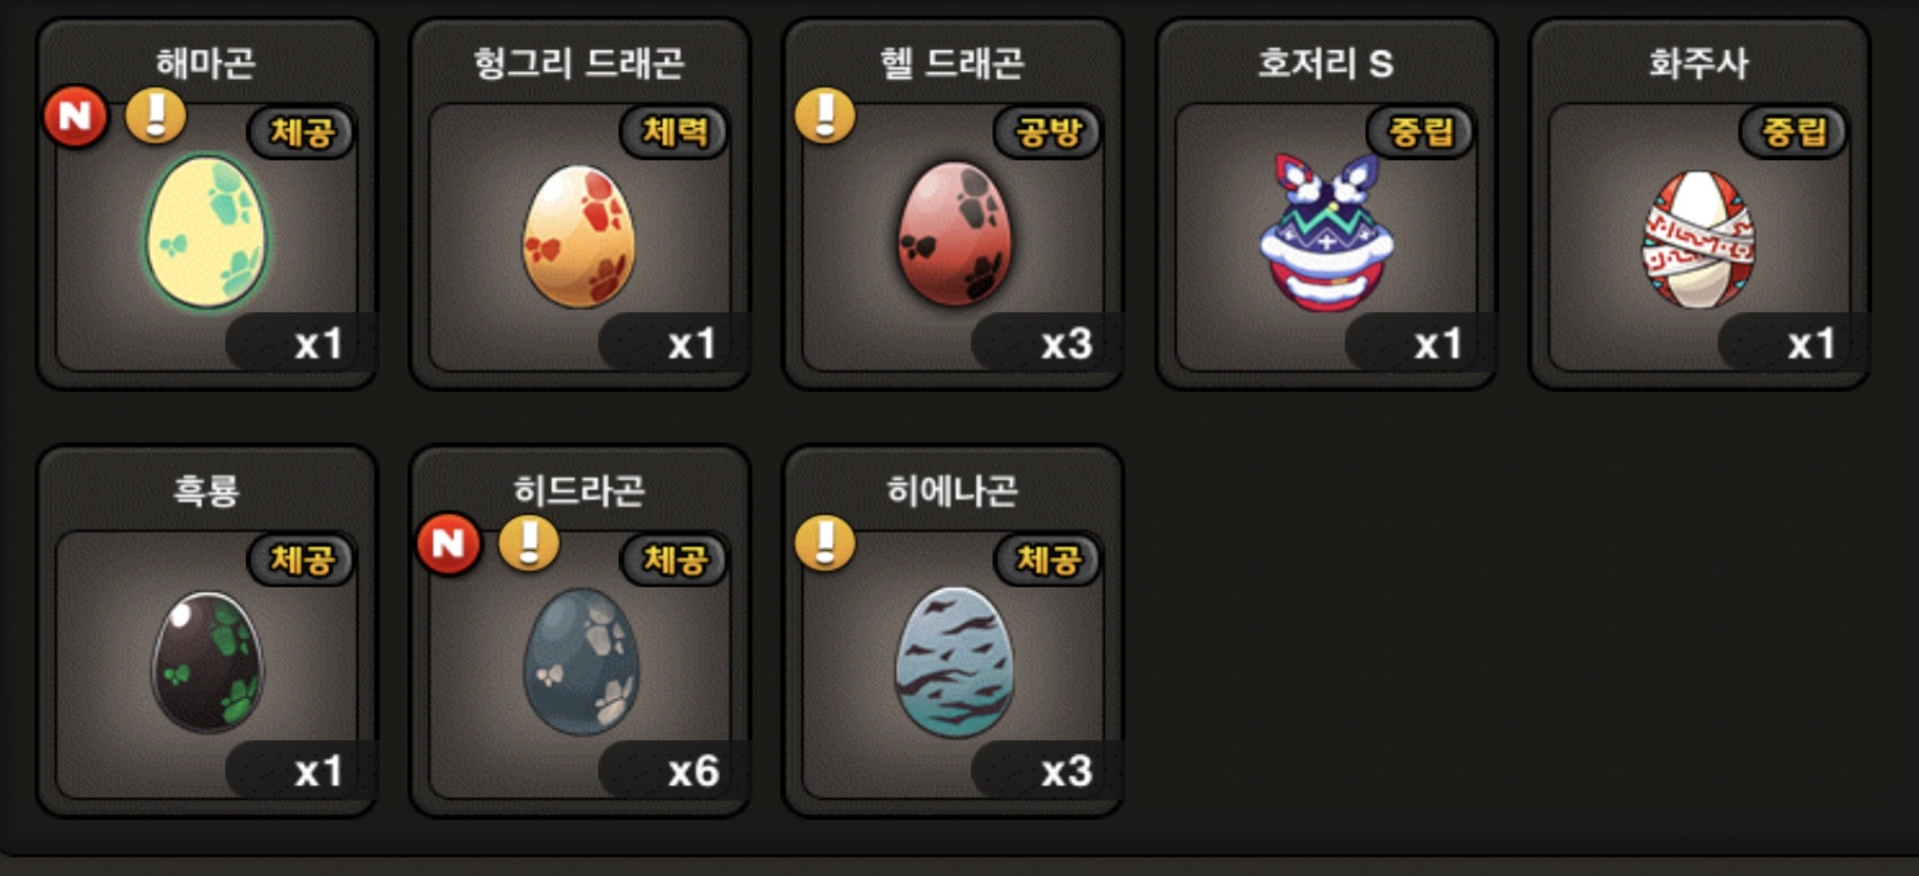This screenshot has width=1919, height=876.
Task: Select the 히드라곤 dark blue egg
Action: [581, 661]
